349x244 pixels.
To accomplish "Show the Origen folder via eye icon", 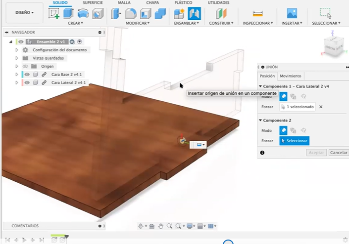I will 25,66.
